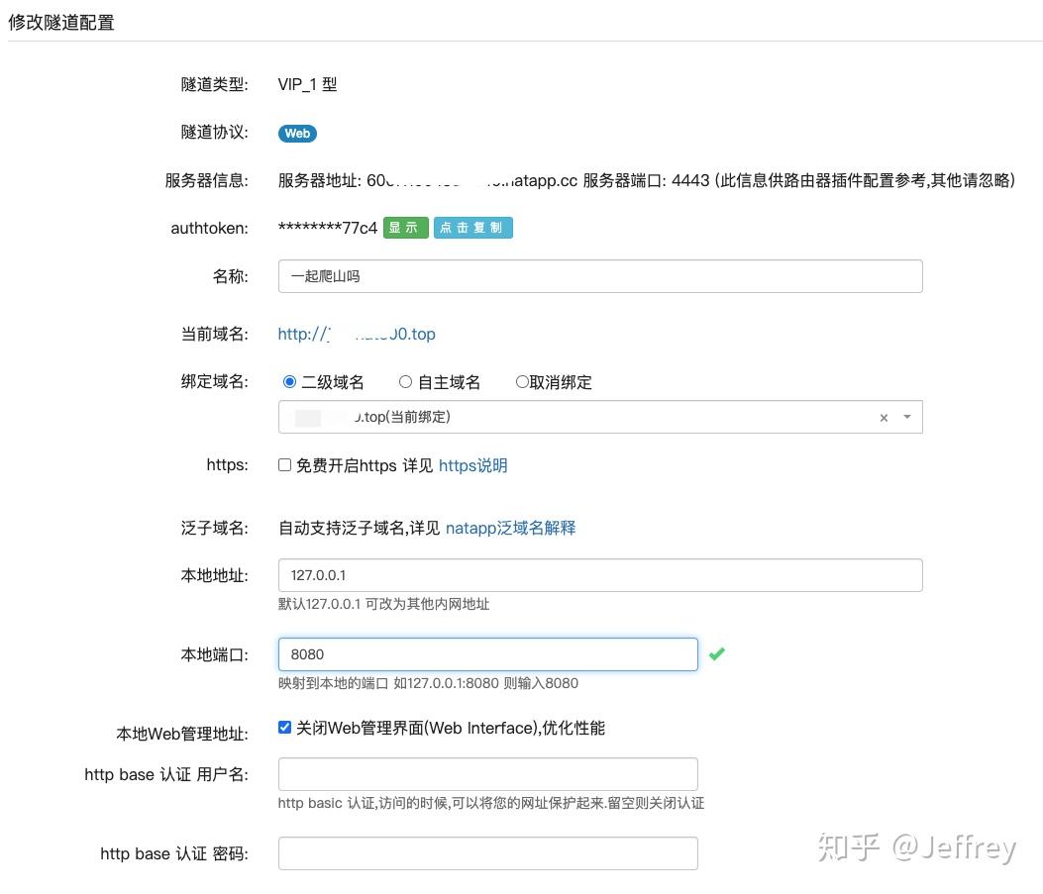Viewport: 1043px width, 894px height.
Task: Click the 本地地址 local address field
Action: [x=599, y=574]
